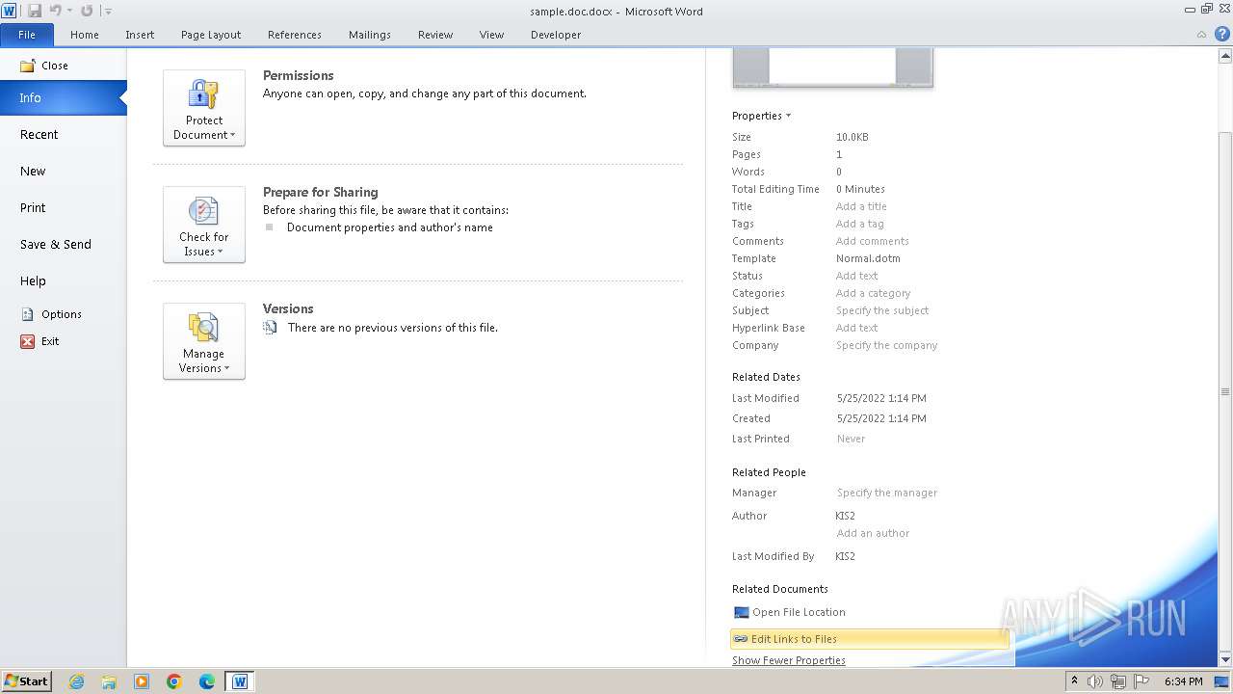Image resolution: width=1233 pixels, height=694 pixels.
Task: Click the Status Add text field
Action: click(x=856, y=276)
